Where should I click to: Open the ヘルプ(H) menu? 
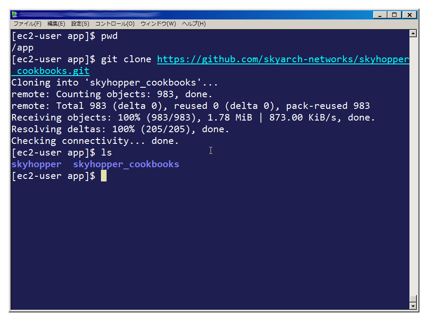(194, 24)
